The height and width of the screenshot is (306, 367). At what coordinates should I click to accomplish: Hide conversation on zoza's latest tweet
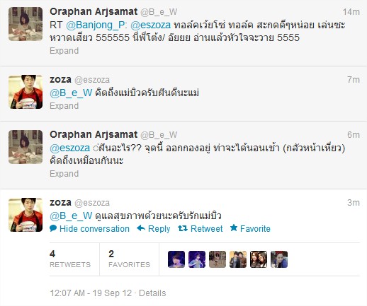pyautogui.click(x=90, y=228)
